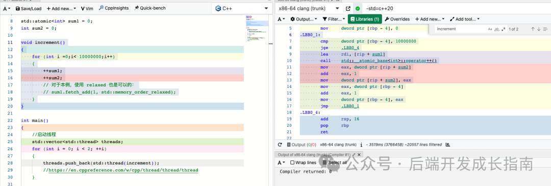The height and width of the screenshot is (186, 551).
Task: Open the C++ language selector dropdown
Action: (242, 9)
